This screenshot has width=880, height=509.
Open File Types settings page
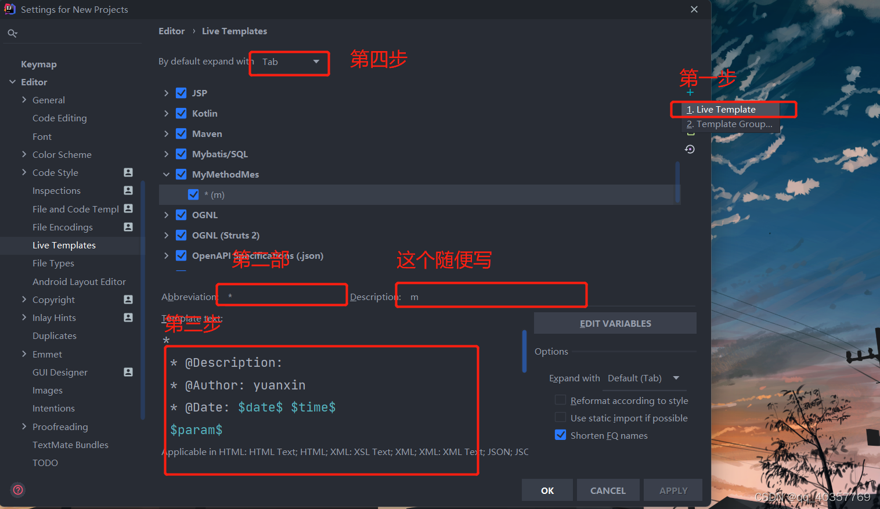(53, 263)
